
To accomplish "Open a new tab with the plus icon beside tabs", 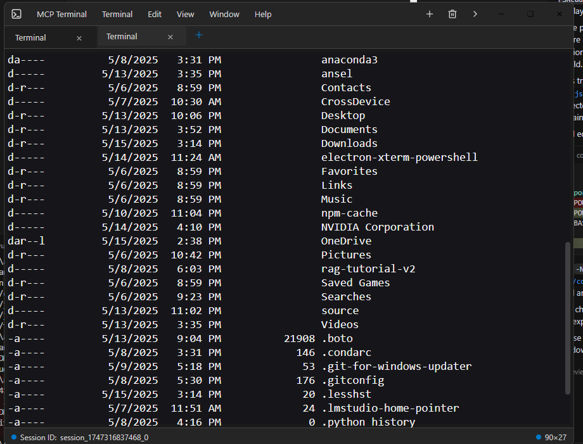I will point(198,35).
